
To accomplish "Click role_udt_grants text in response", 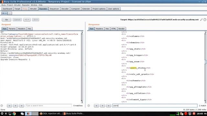I will [x=139, y=74].
